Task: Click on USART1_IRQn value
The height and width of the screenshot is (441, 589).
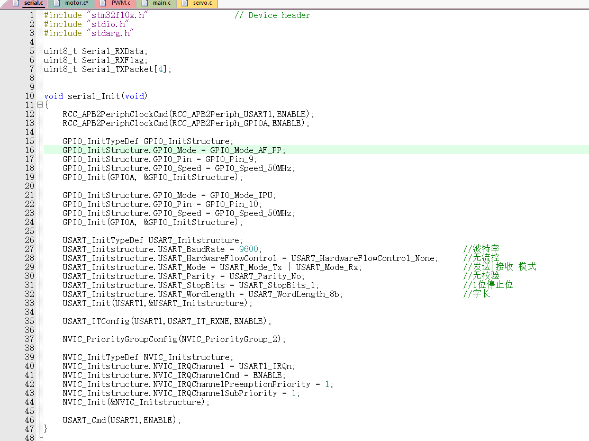Action: pyautogui.click(x=265, y=366)
